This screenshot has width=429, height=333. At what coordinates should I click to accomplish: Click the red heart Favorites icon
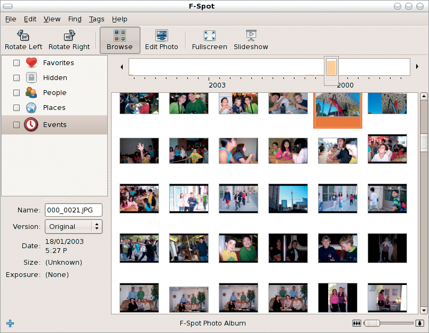[31, 62]
